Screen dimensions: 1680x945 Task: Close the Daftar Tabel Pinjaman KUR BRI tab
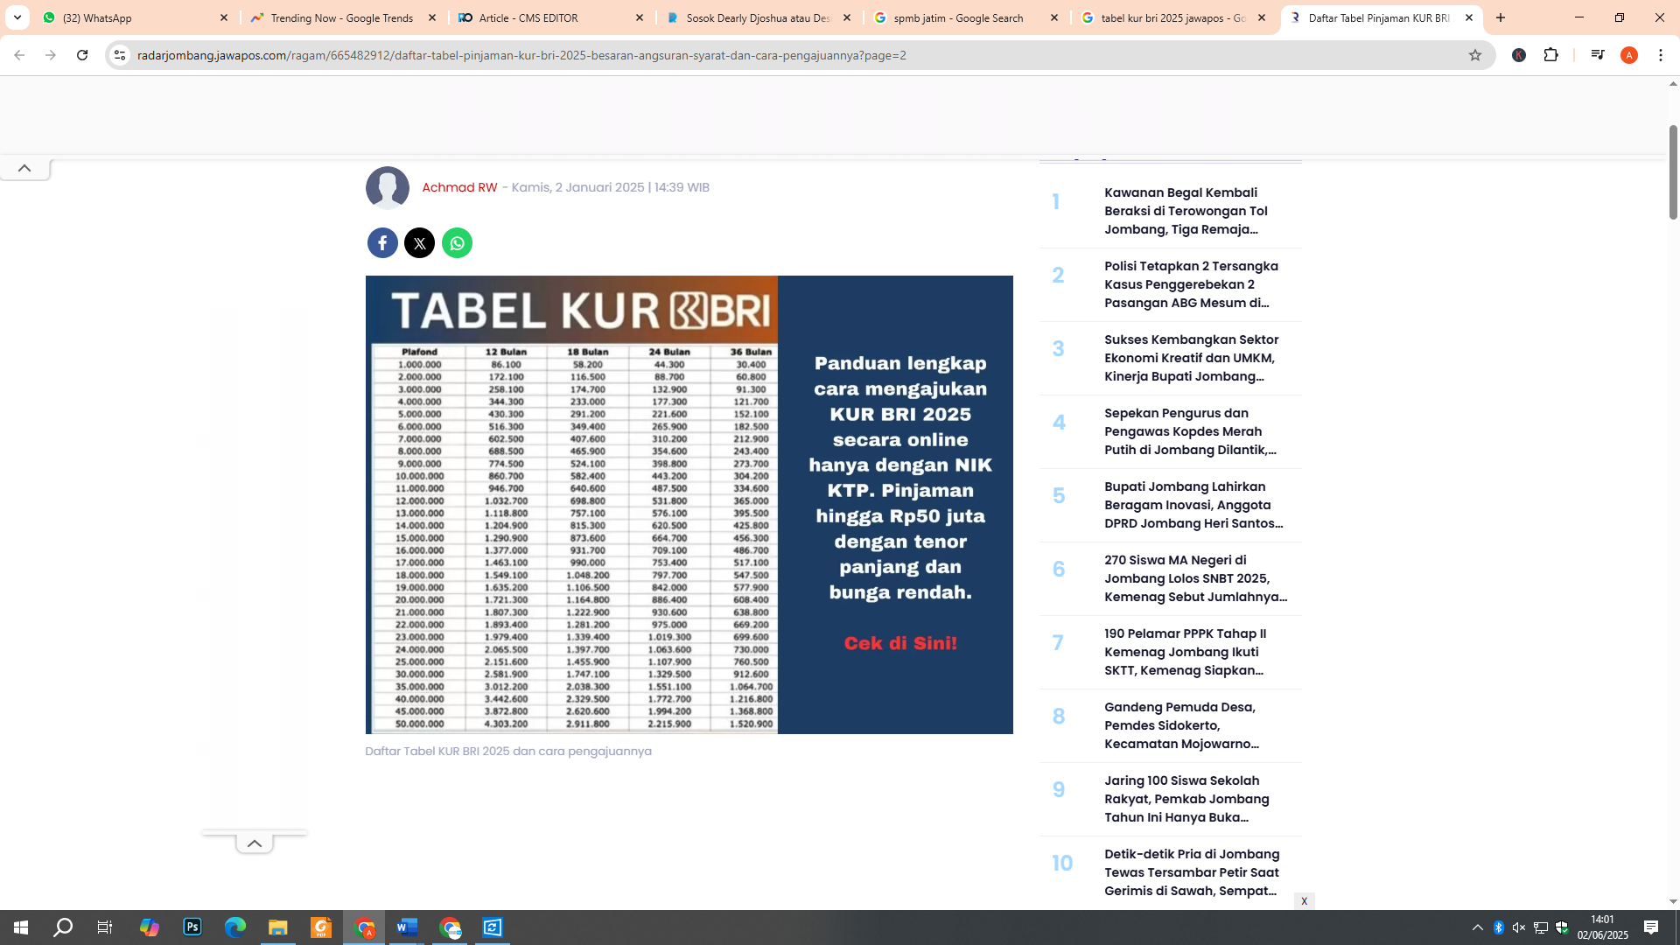pyautogui.click(x=1469, y=17)
